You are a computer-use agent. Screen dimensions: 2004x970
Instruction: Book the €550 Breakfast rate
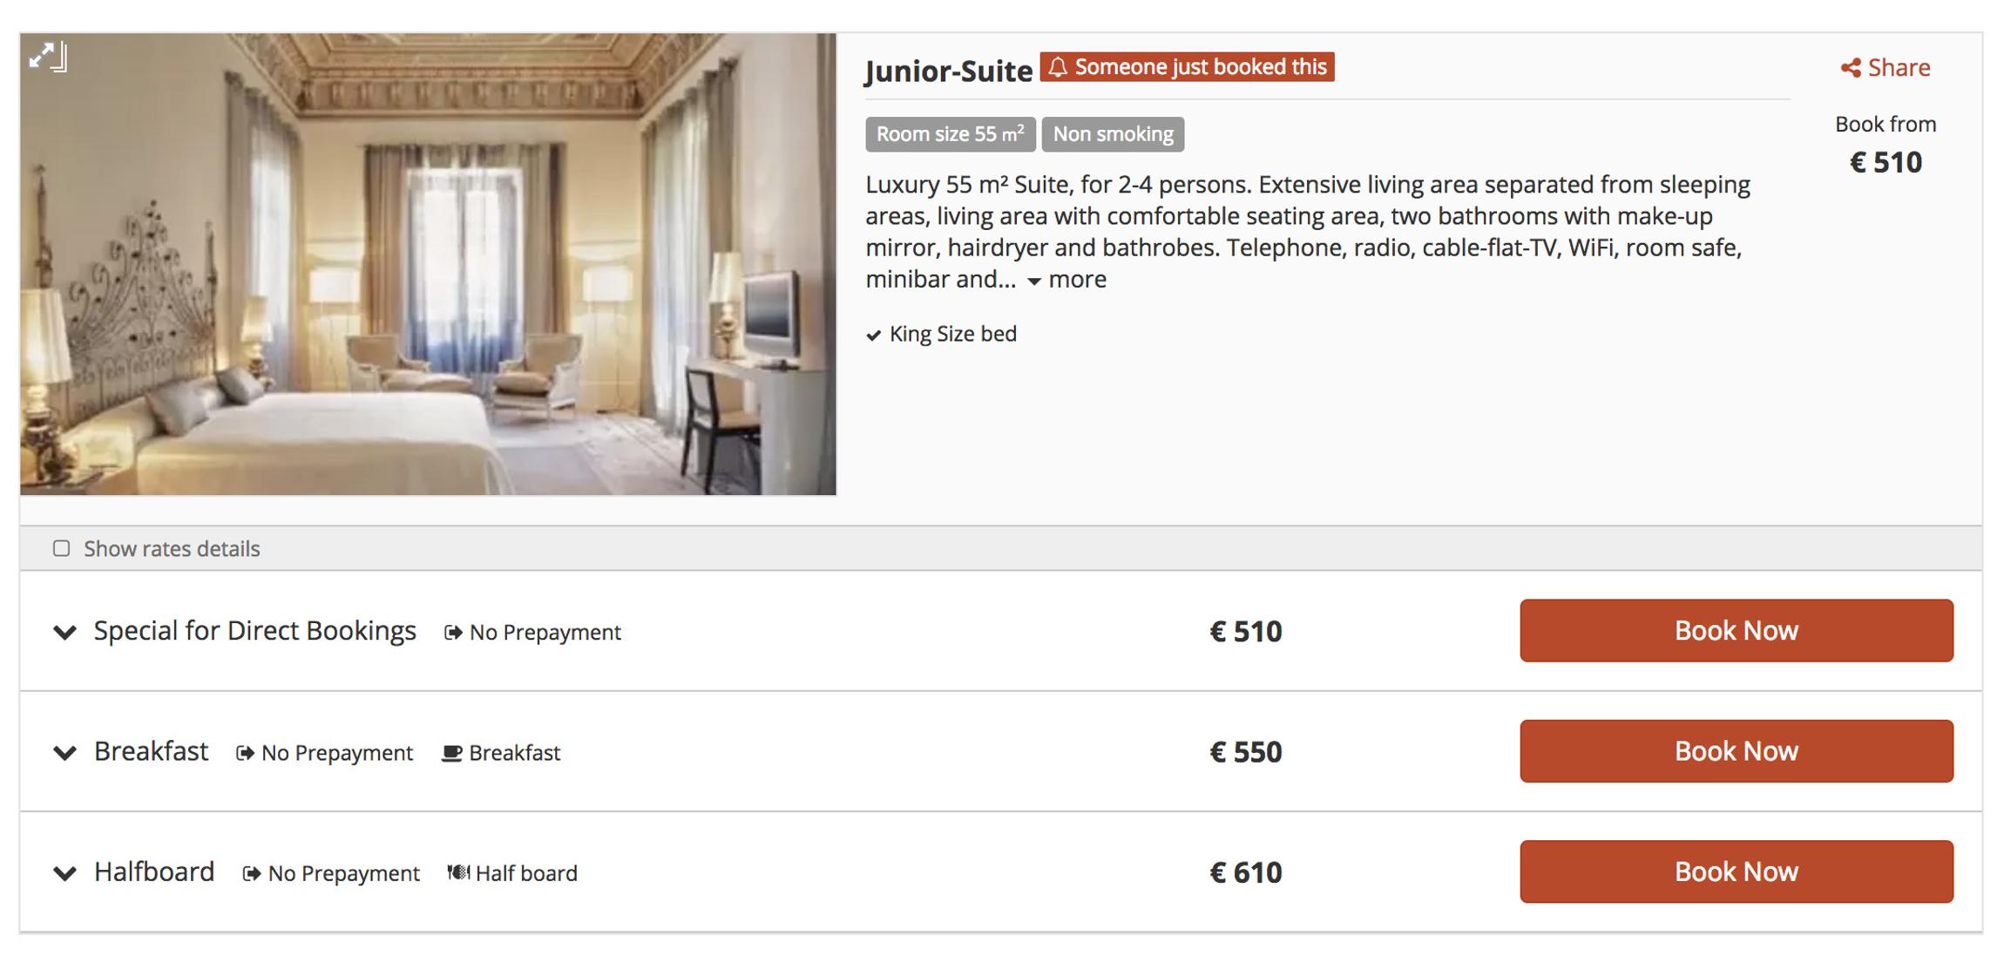coord(1736,751)
